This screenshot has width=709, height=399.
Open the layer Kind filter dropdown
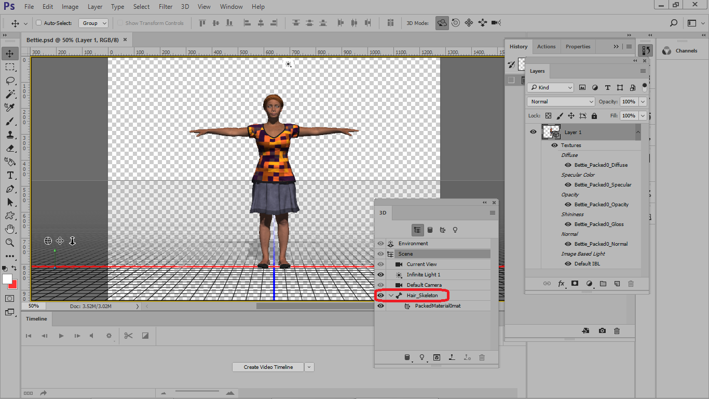551,88
